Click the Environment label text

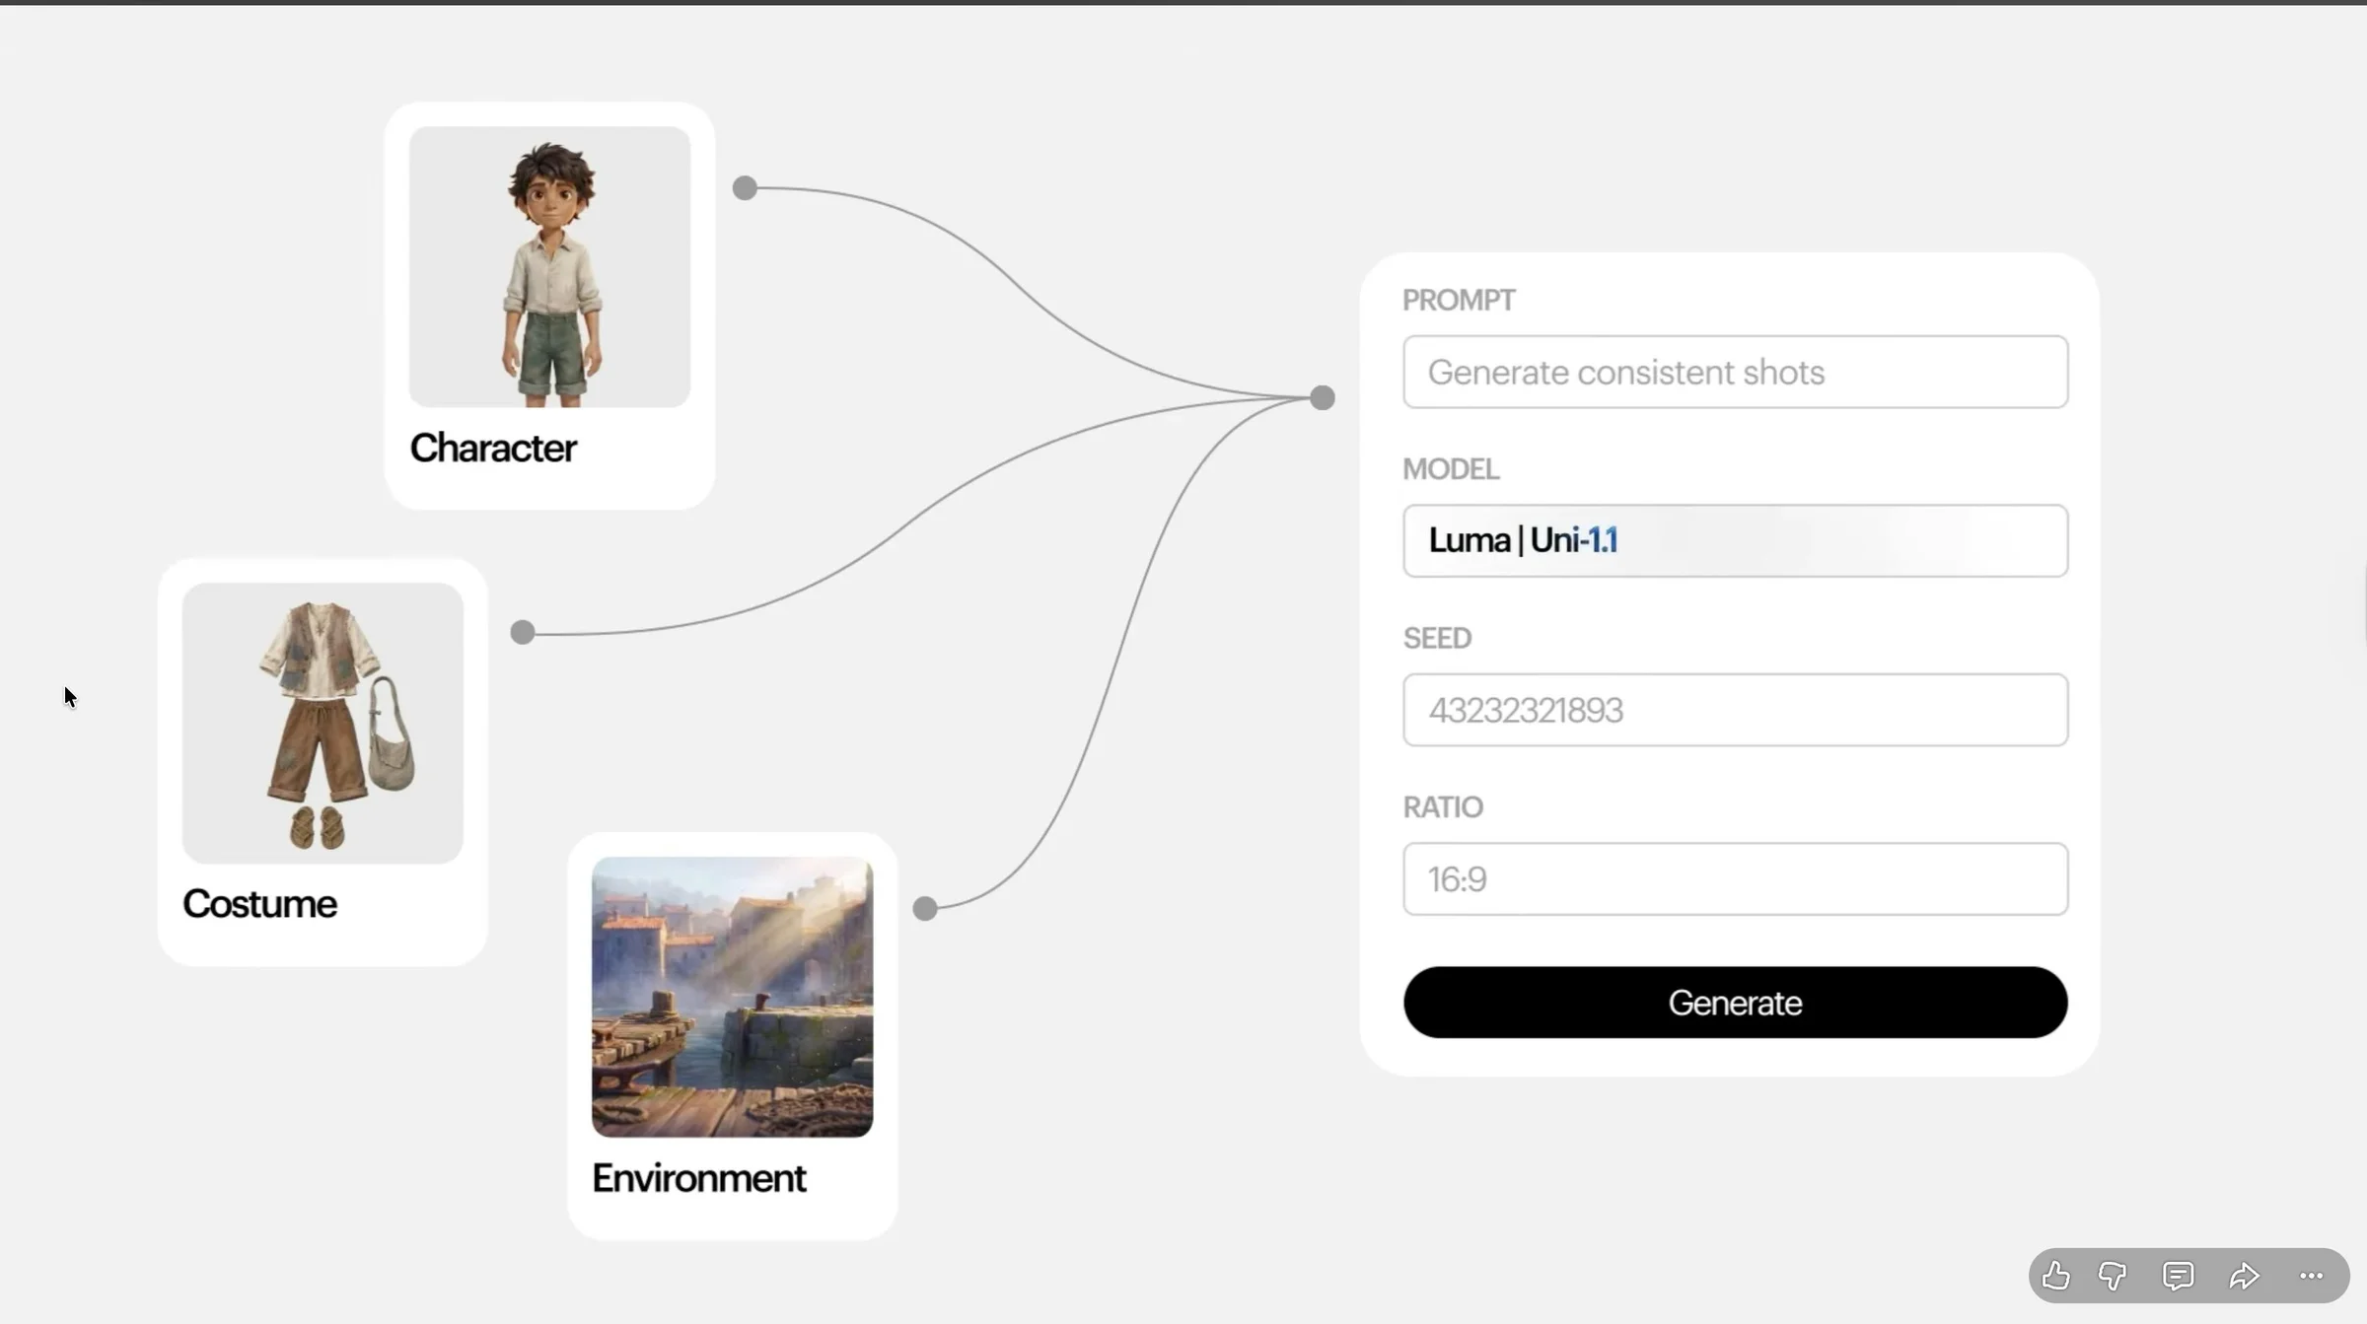coord(698,1178)
